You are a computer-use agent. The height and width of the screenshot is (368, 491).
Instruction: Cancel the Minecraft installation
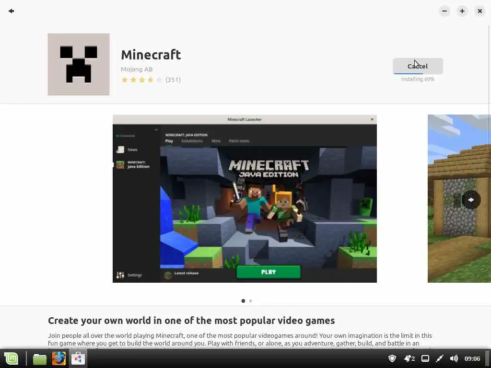tap(418, 66)
